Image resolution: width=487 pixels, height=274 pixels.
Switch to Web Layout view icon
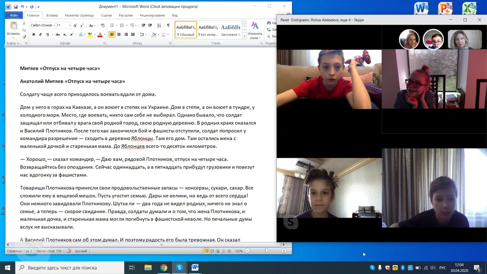[x=218, y=251]
